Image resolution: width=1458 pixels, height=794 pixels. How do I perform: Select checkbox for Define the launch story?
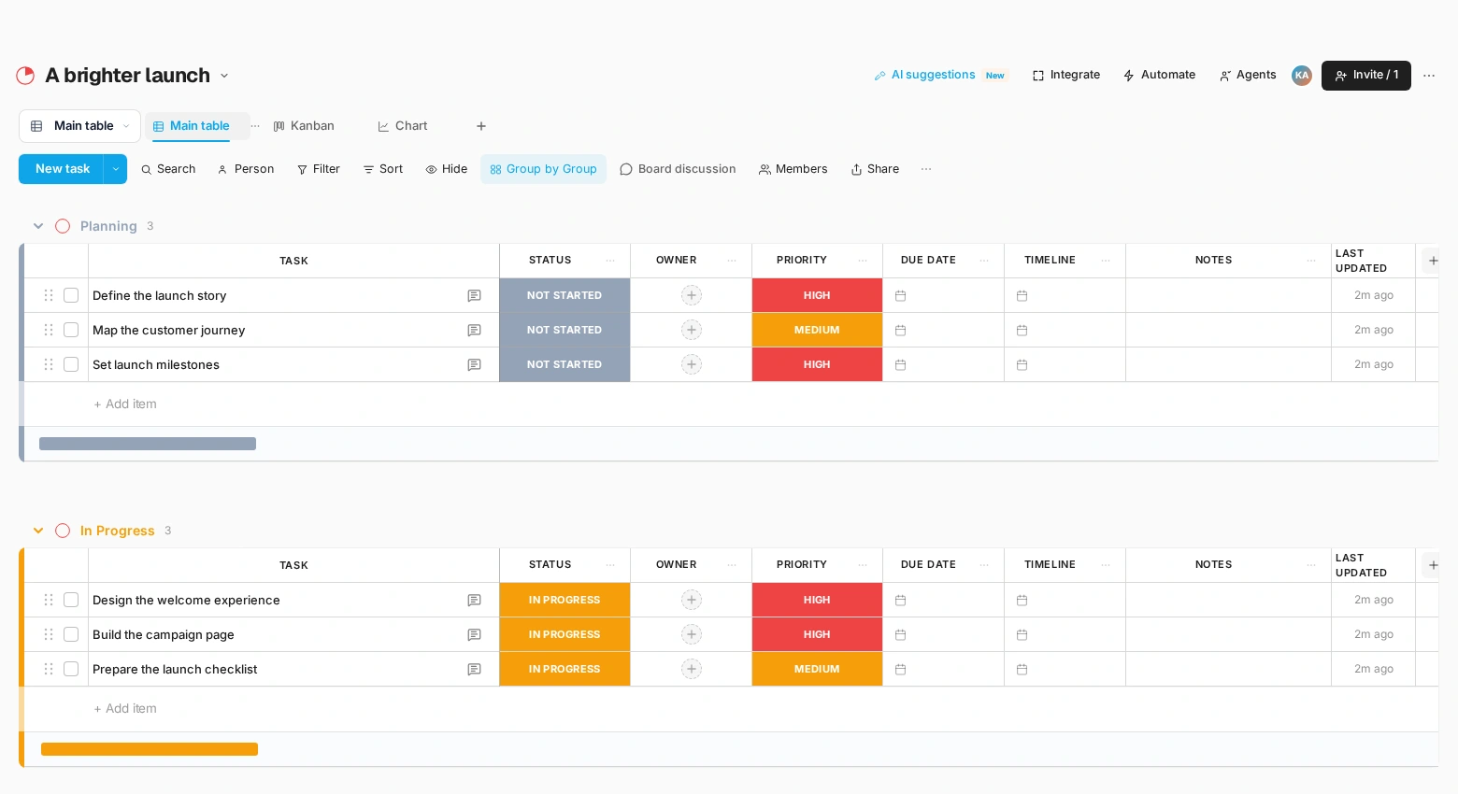71,295
